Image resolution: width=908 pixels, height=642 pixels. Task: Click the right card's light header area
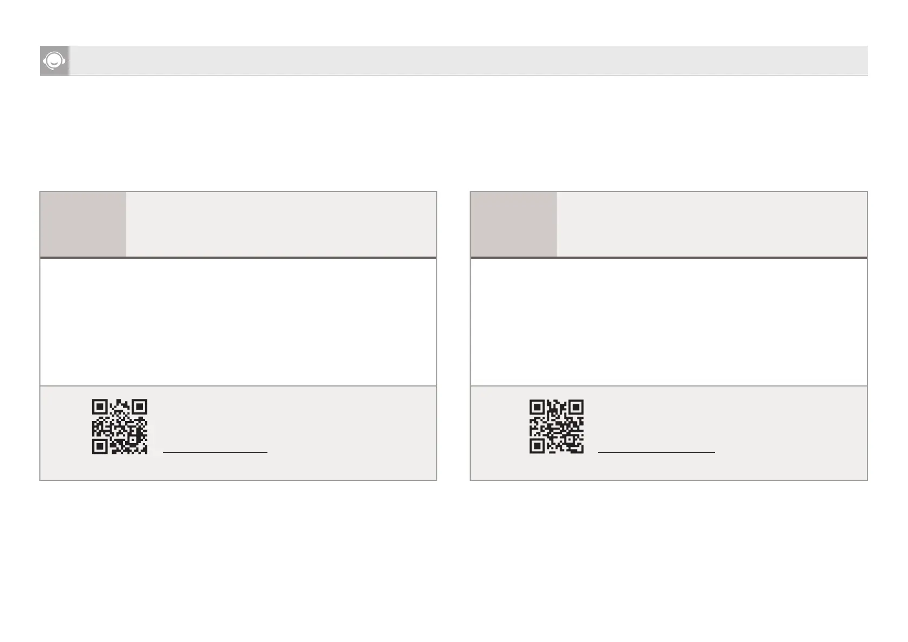coord(712,224)
